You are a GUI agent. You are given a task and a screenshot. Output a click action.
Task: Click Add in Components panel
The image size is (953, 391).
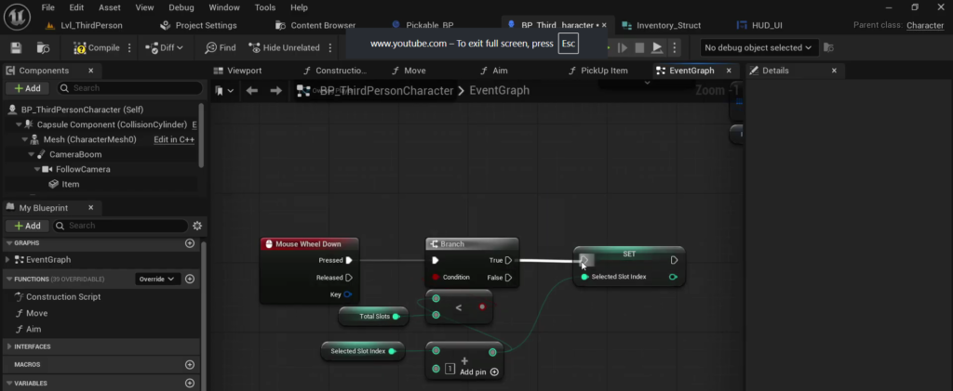(x=27, y=88)
